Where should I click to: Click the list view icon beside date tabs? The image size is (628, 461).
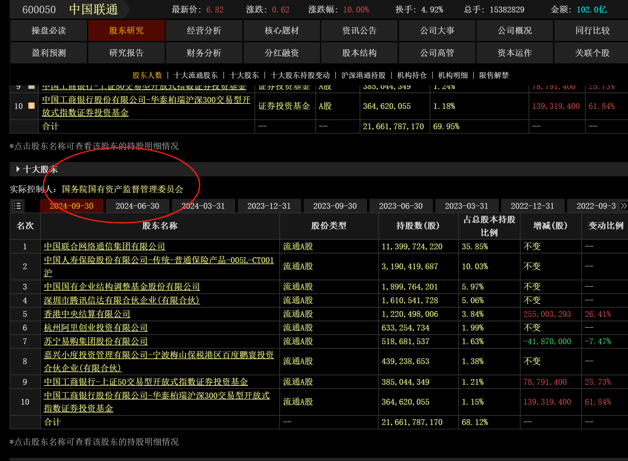point(17,206)
